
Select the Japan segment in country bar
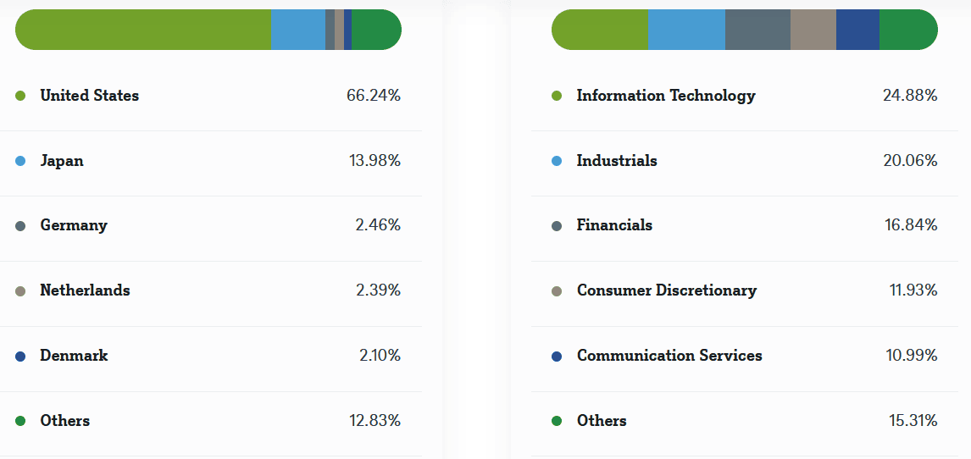[x=297, y=30]
